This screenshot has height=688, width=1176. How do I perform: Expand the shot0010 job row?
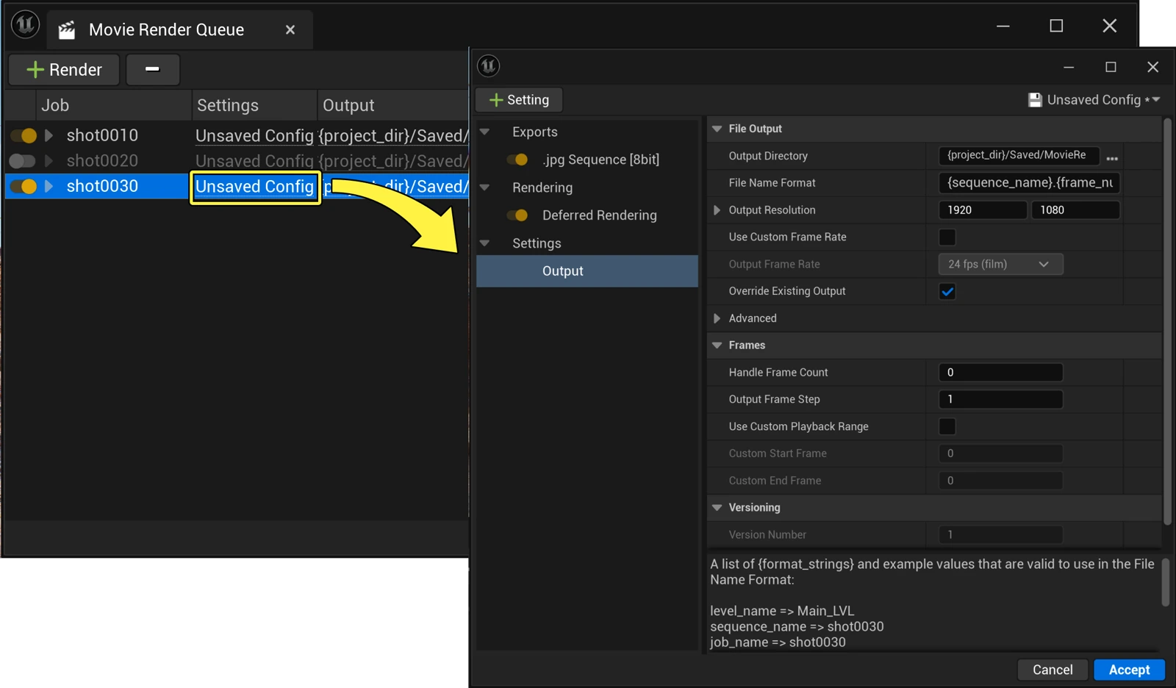(x=49, y=135)
